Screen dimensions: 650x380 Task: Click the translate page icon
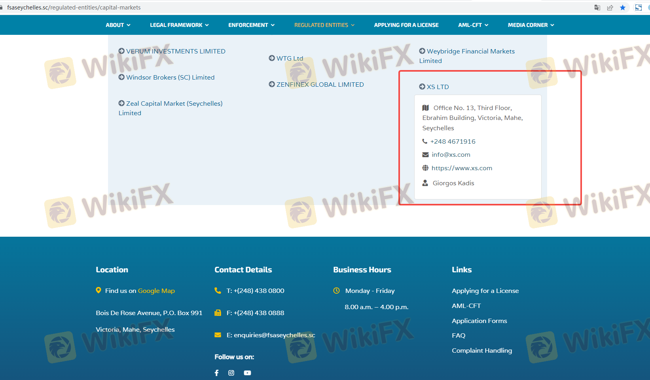coord(597,8)
